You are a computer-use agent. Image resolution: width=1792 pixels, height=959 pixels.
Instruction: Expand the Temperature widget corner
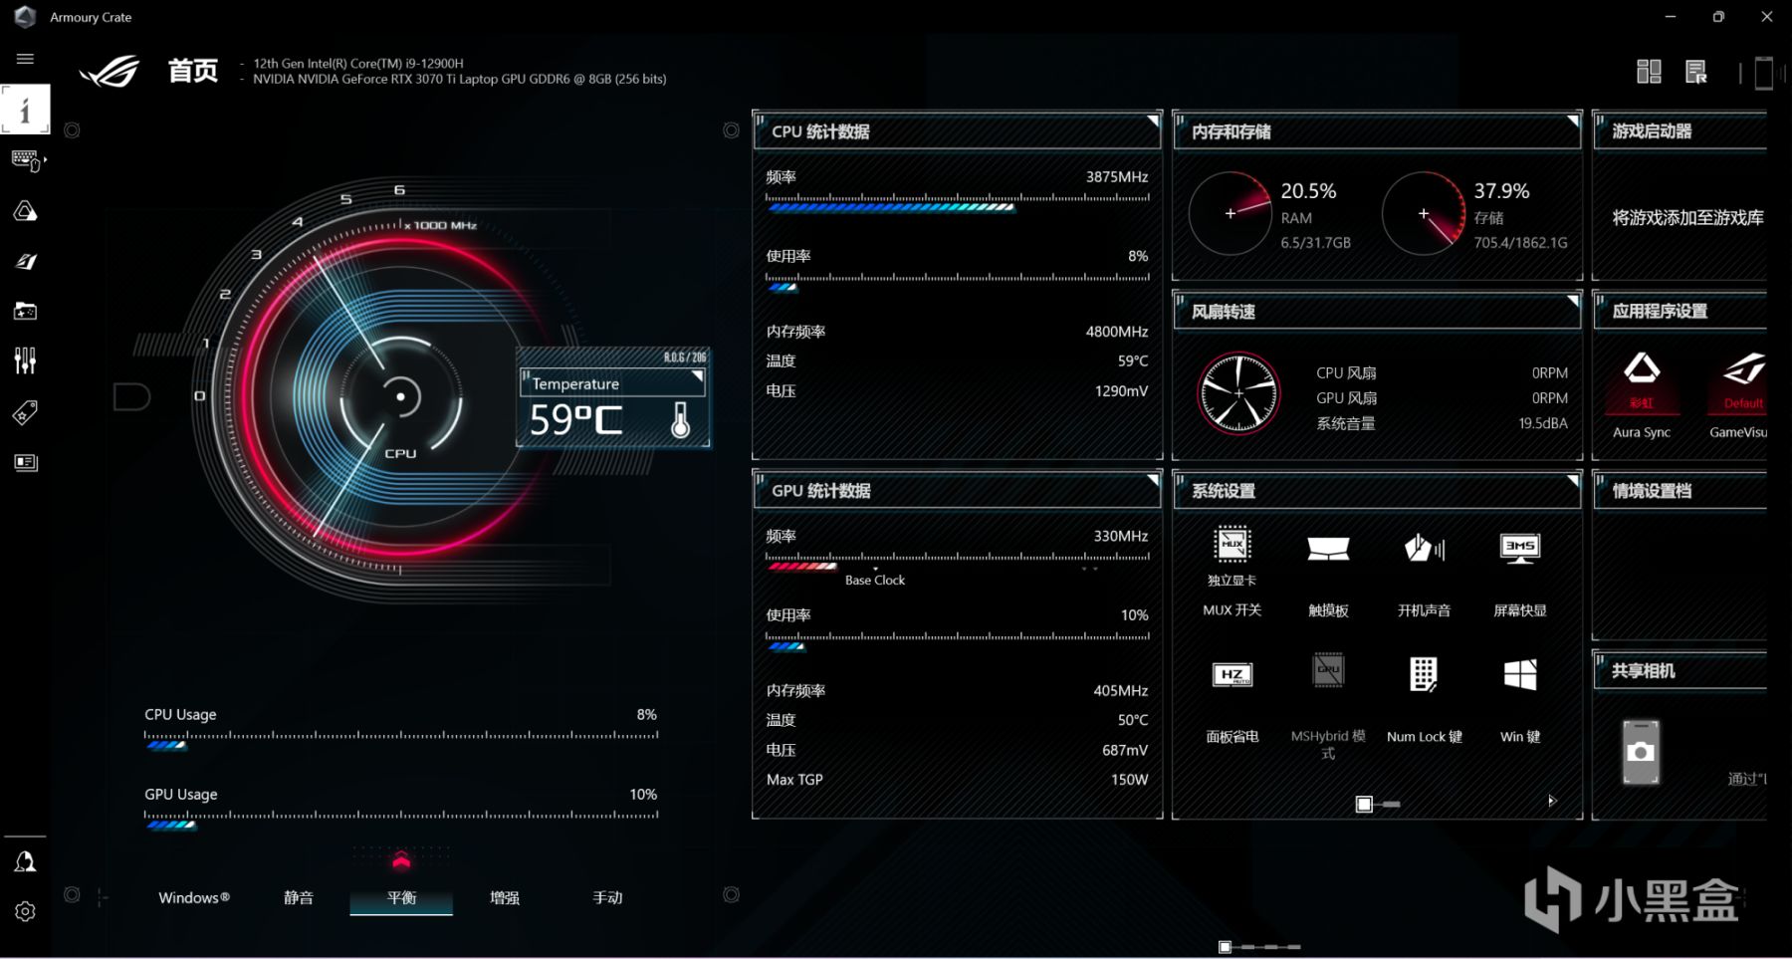click(x=697, y=376)
